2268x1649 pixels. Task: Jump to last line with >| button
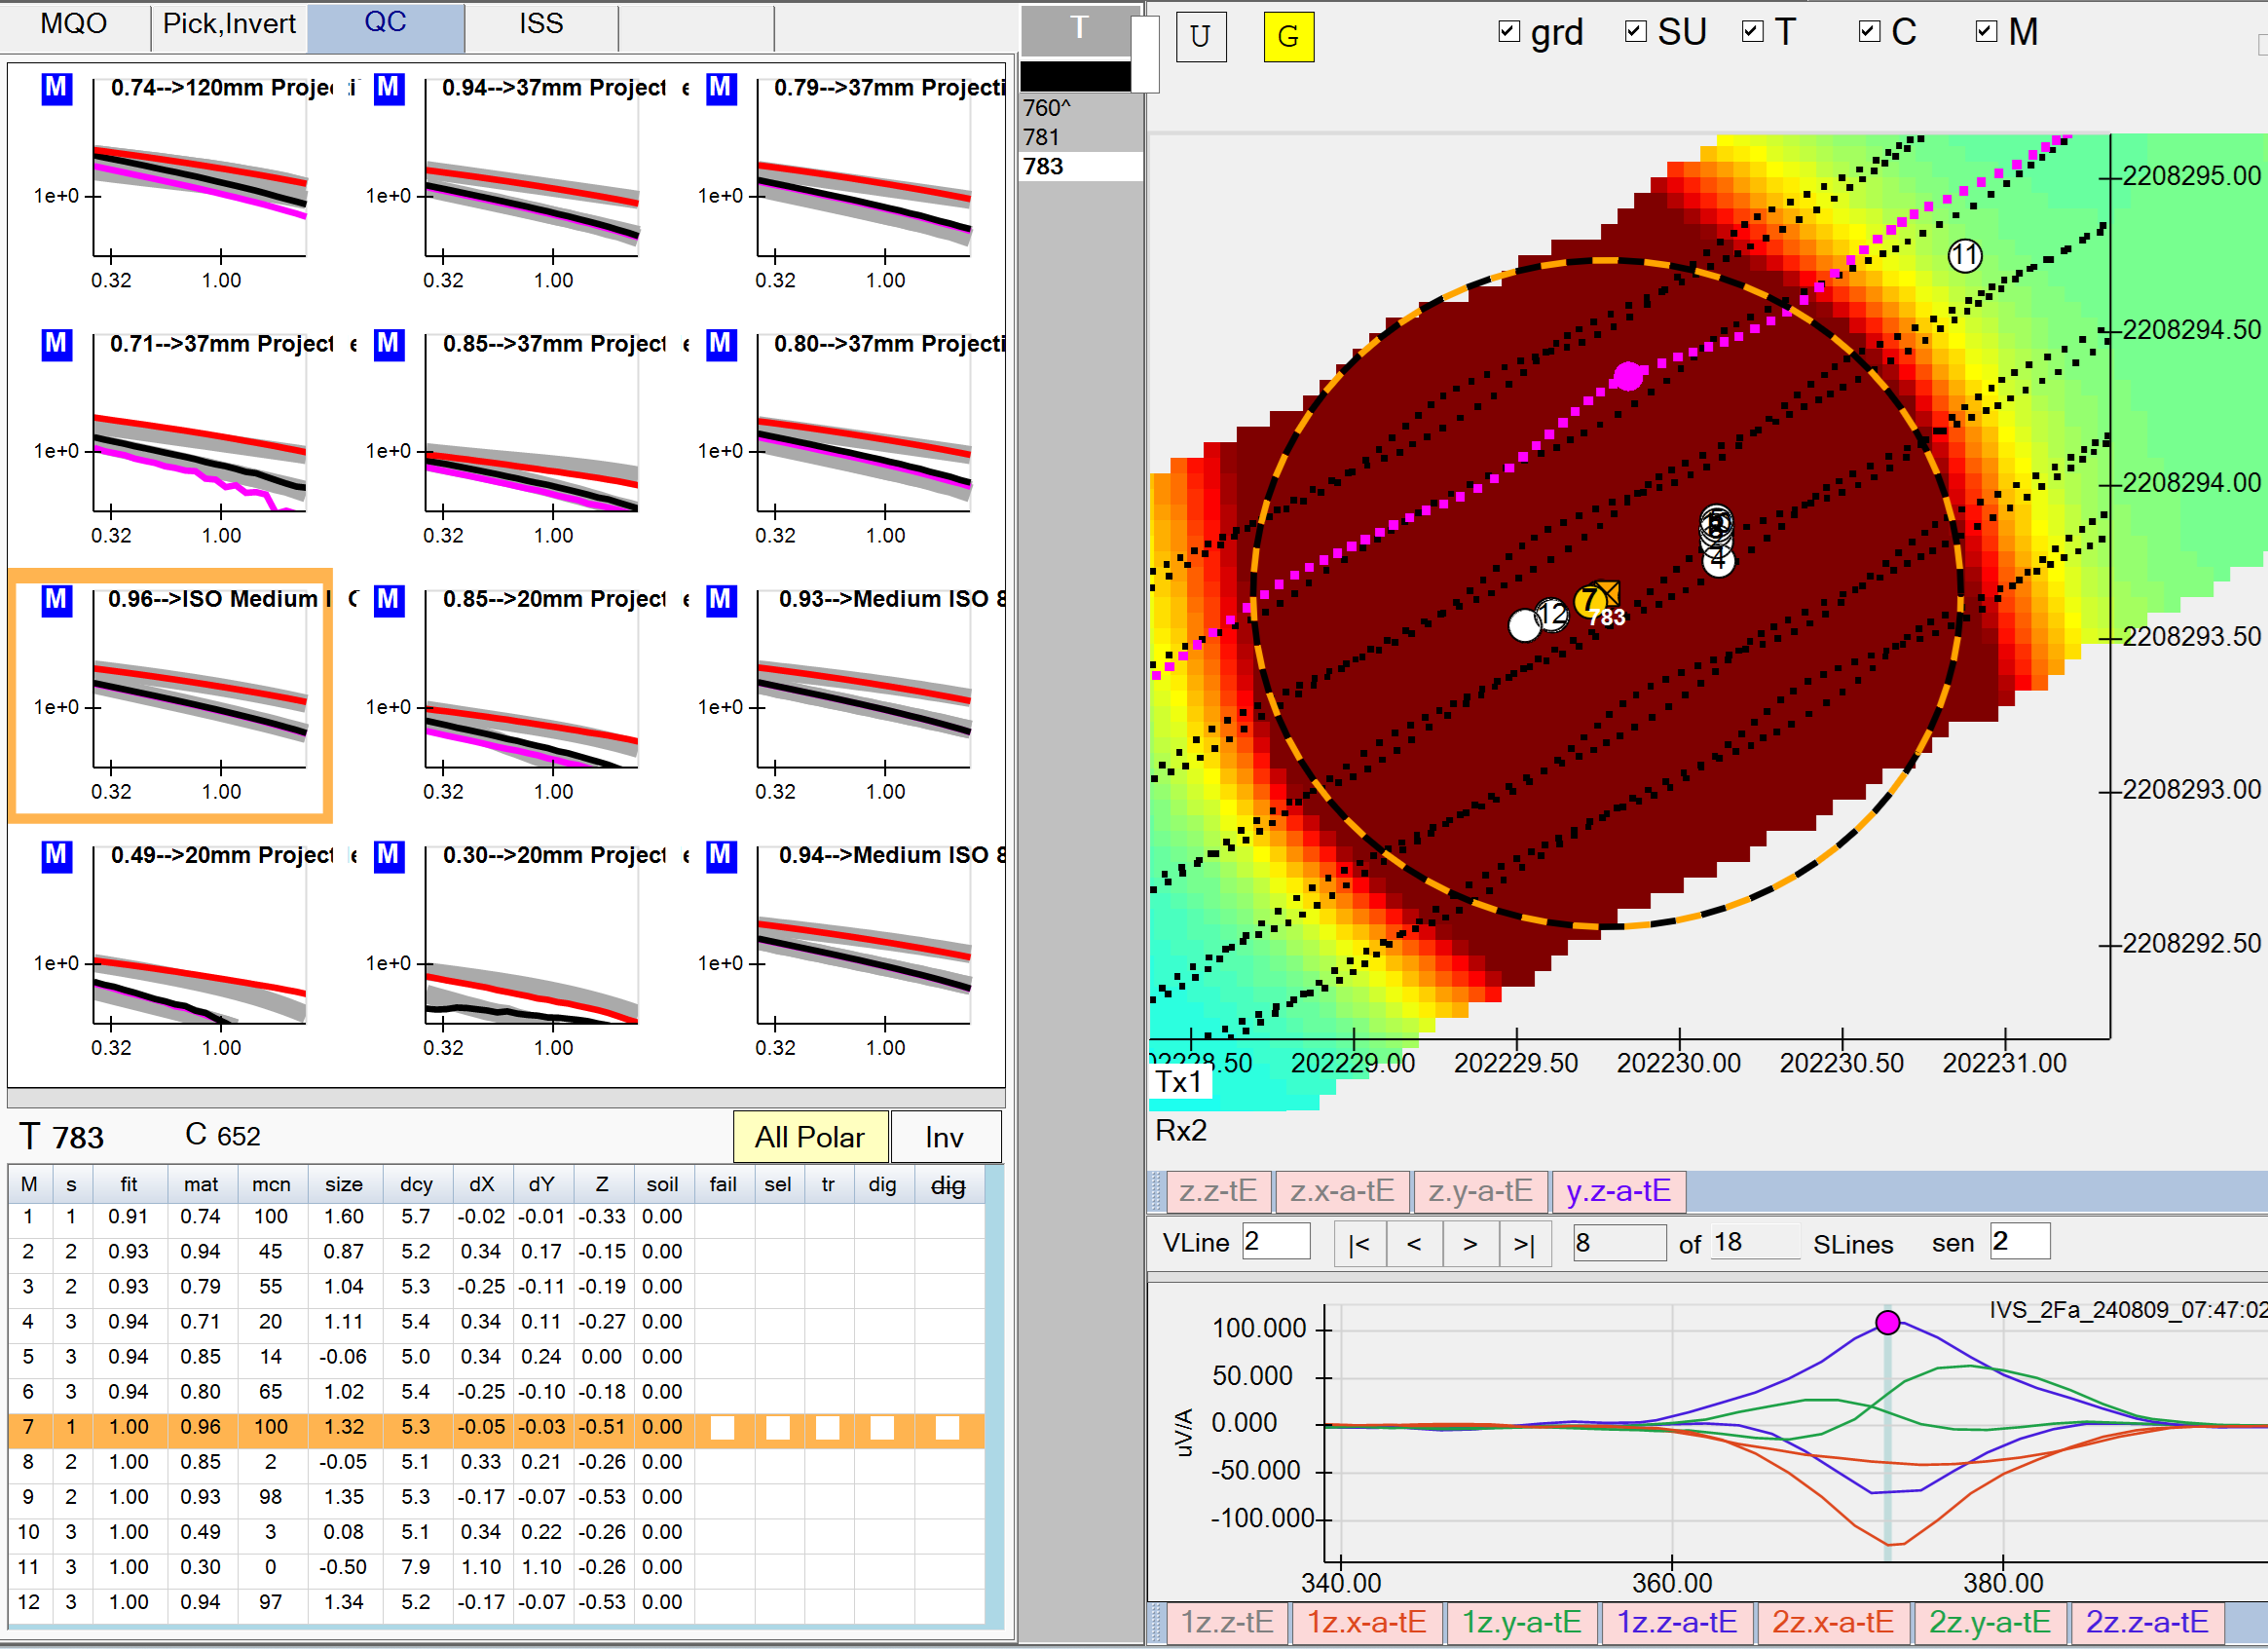pyautogui.click(x=1524, y=1244)
